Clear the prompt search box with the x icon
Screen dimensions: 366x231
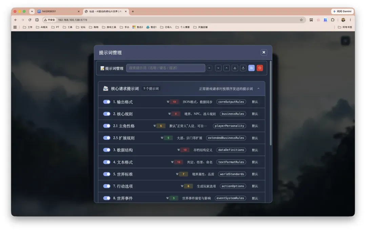click(x=209, y=68)
